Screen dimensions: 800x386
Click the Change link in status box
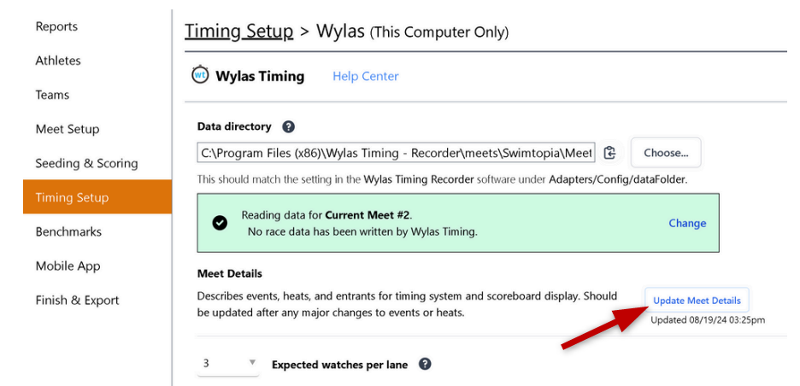click(x=687, y=224)
